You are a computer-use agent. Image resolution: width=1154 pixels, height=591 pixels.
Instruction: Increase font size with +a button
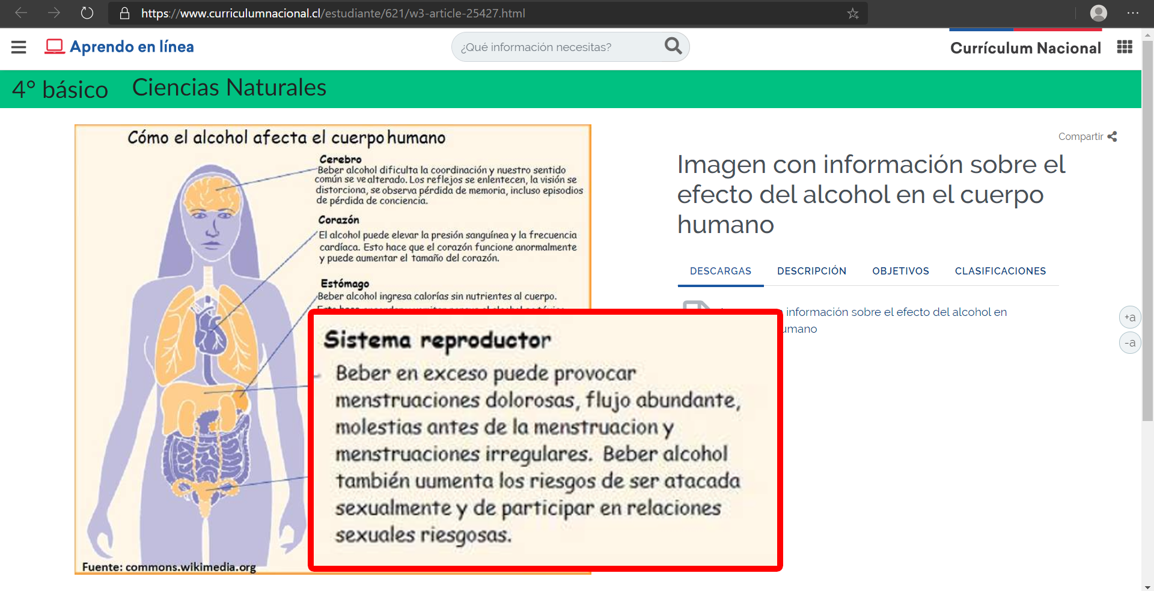point(1130,317)
